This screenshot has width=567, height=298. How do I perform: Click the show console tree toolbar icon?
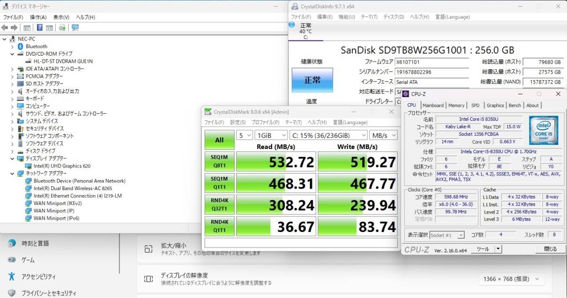click(27, 27)
